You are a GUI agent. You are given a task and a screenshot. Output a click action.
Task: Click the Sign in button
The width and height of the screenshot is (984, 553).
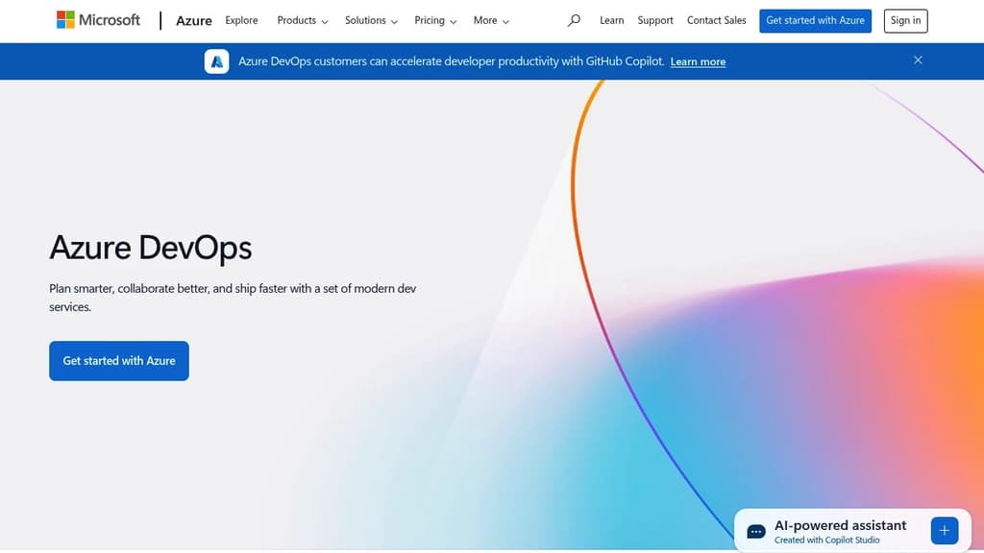point(905,21)
